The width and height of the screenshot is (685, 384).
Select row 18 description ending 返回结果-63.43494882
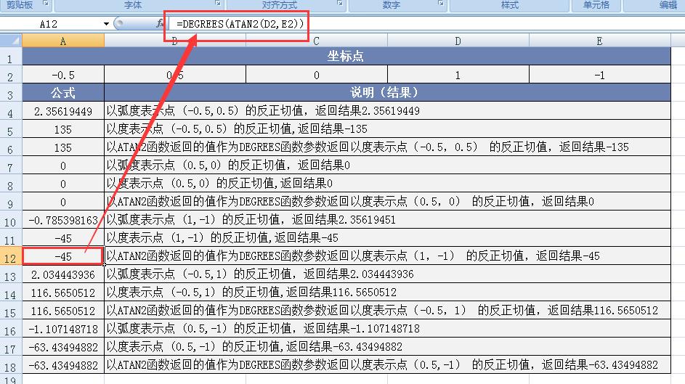(x=387, y=365)
